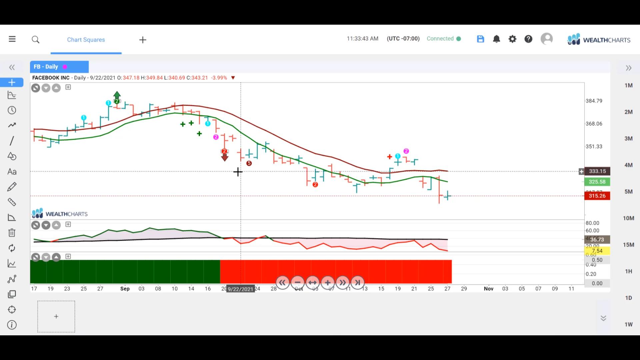The height and width of the screenshot is (360, 640).
Task: Delete drawings with trash icon
Action: click(12, 233)
